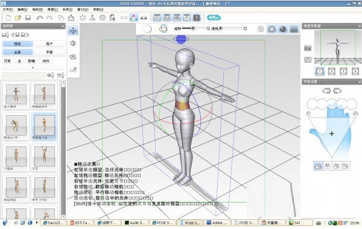This screenshot has width=362, height=229.
Task: Collapse the angle storage panel header button
Action: pos(360,26)
